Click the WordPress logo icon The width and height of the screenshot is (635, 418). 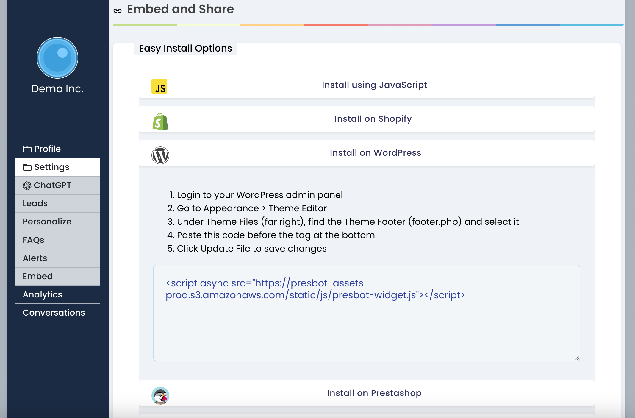(x=160, y=155)
